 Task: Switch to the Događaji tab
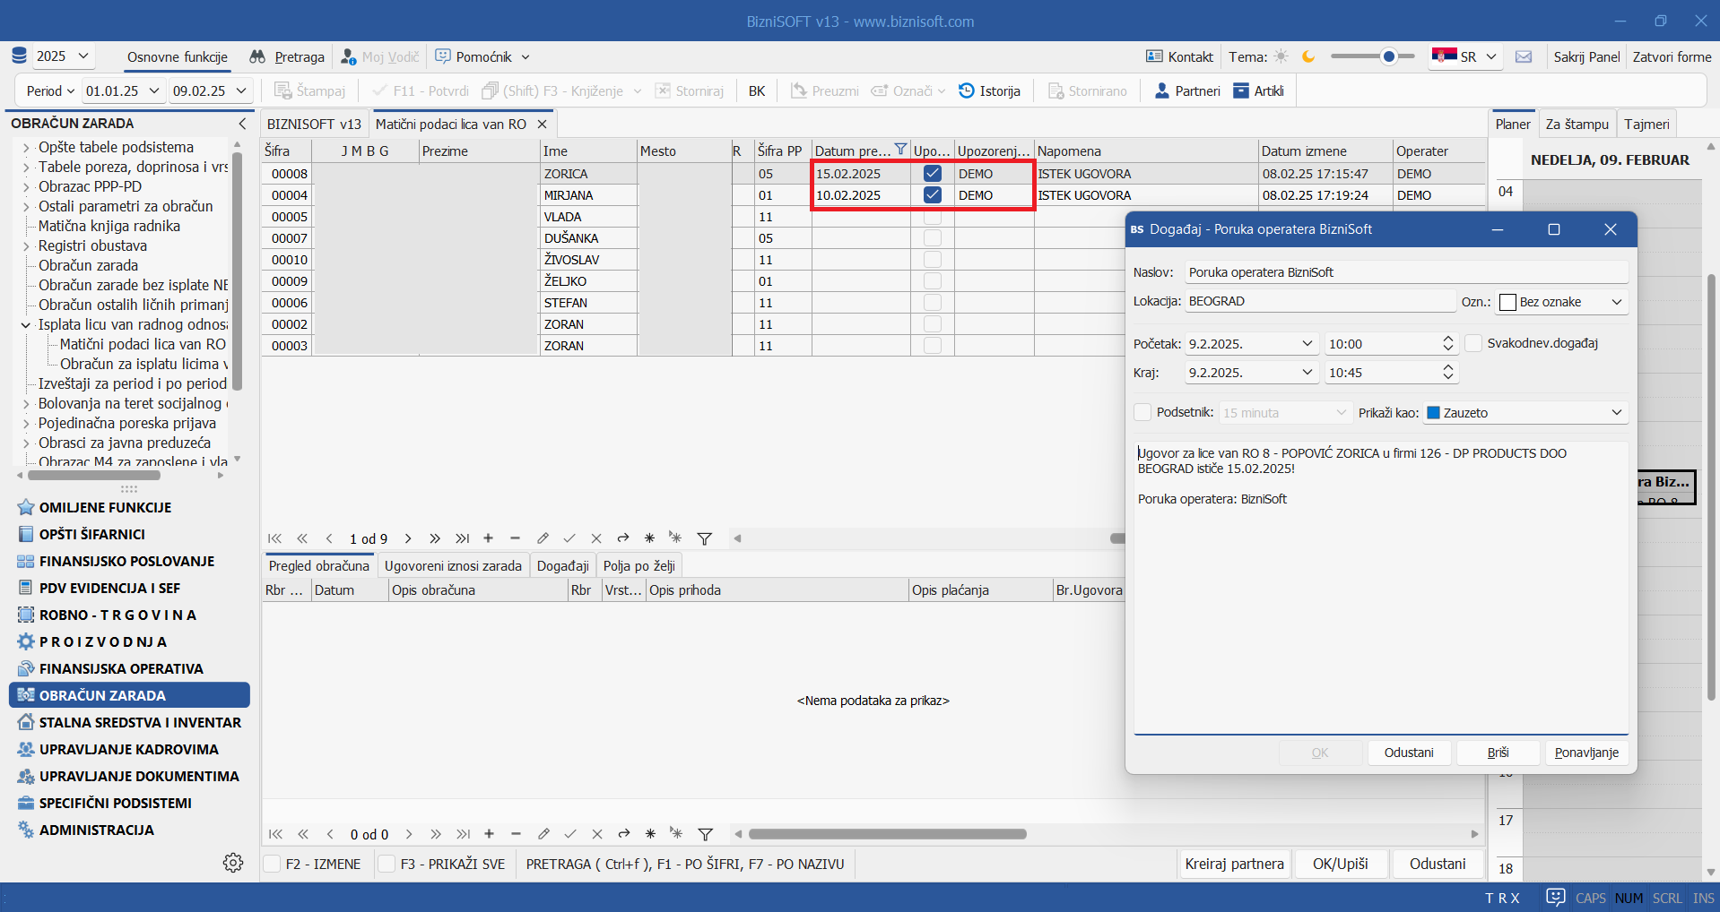tap(562, 565)
